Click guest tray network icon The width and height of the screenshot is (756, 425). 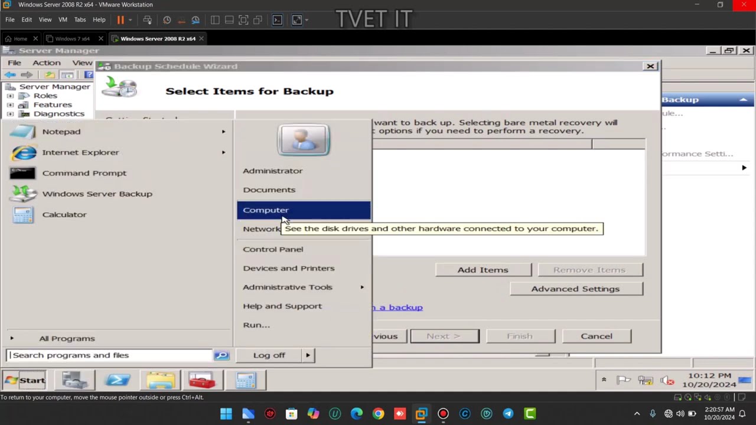[x=645, y=381]
